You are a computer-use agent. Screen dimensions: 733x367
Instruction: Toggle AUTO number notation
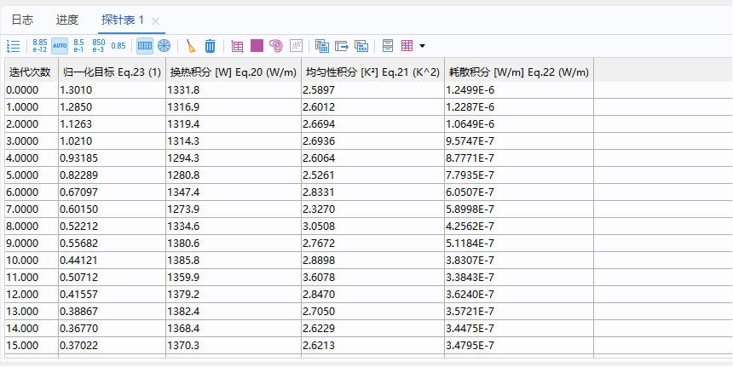click(x=60, y=46)
